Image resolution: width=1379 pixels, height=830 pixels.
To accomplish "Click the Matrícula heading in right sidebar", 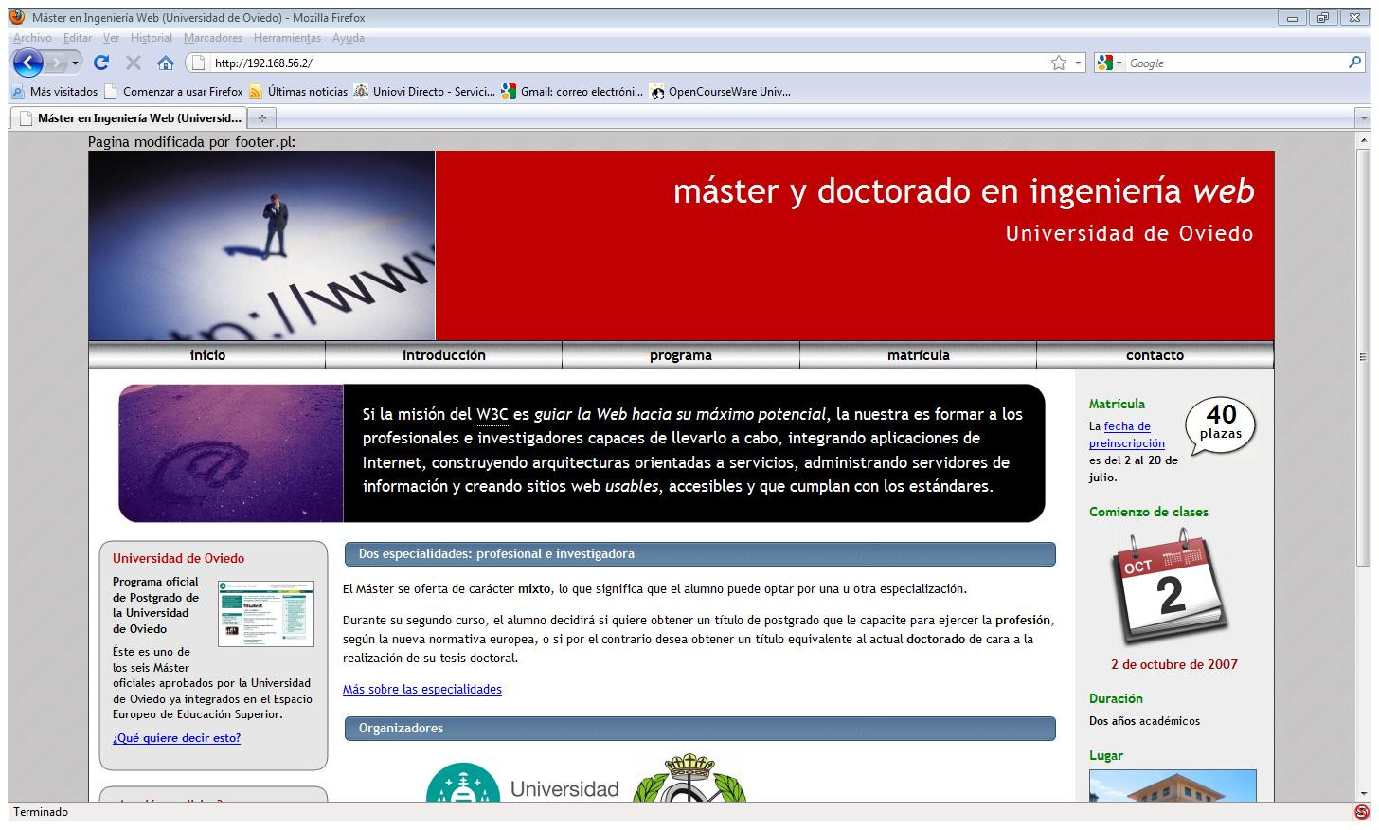I will (x=1117, y=404).
